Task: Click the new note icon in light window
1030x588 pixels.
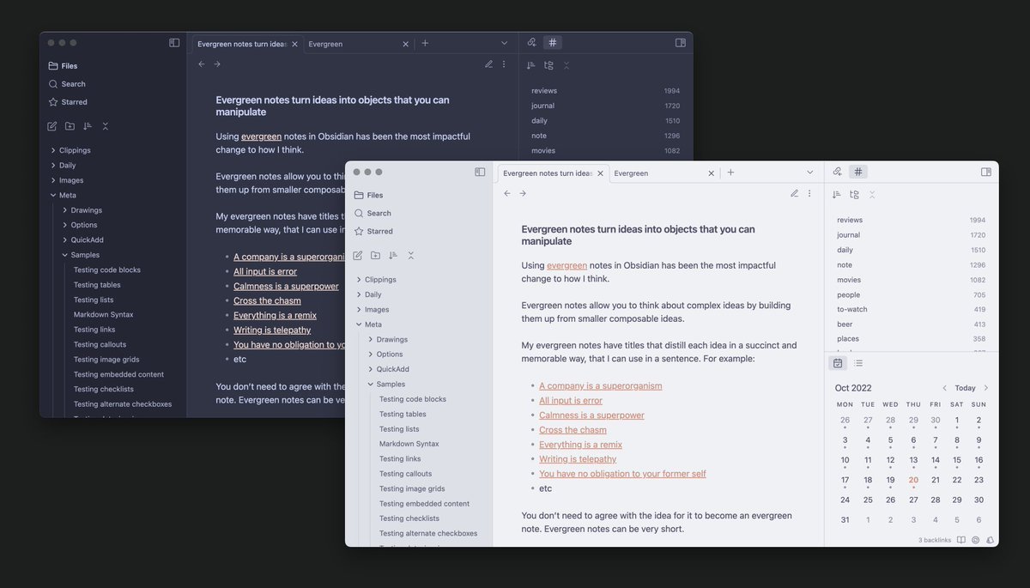Action: (358, 256)
